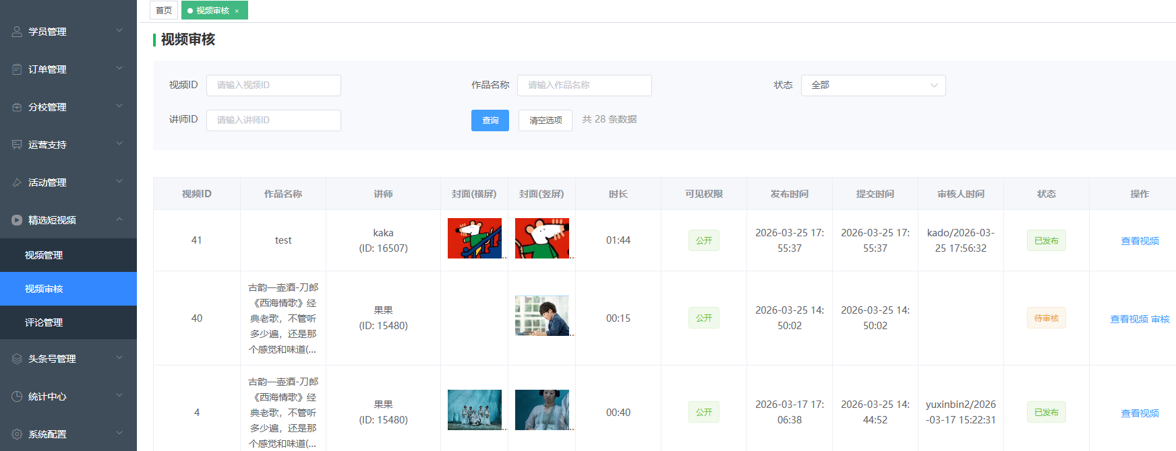Click the blue 查询 button
The width and height of the screenshot is (1176, 451).
click(x=490, y=120)
